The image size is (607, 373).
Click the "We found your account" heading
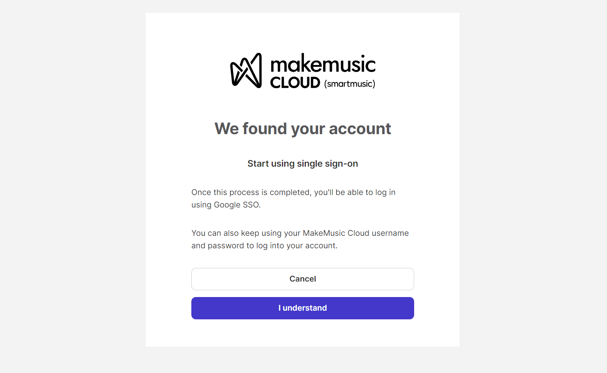302,129
